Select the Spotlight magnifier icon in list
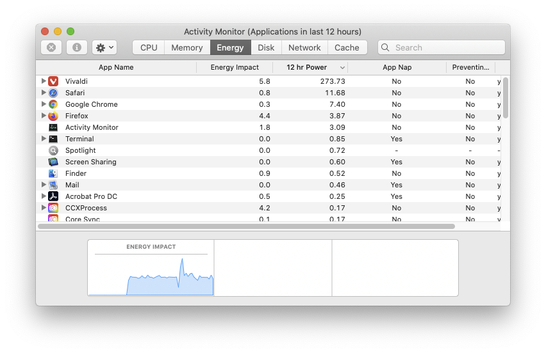The image size is (546, 353). [53, 150]
